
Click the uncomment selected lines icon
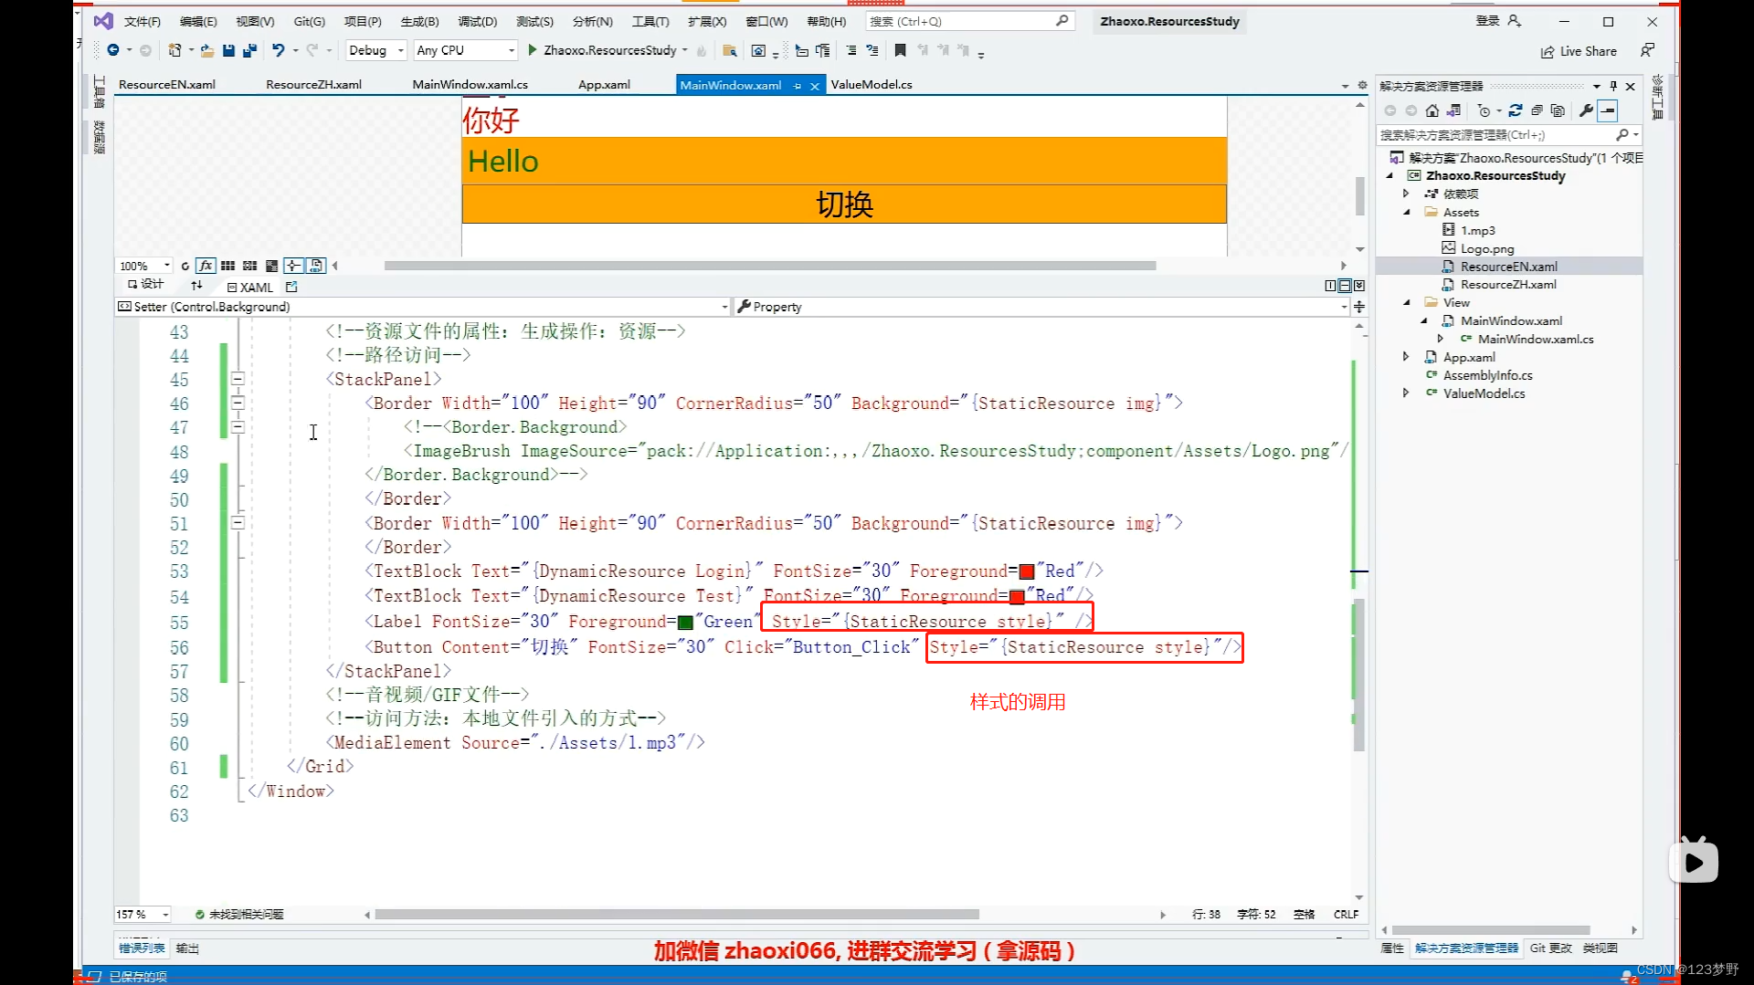pyautogui.click(x=872, y=50)
